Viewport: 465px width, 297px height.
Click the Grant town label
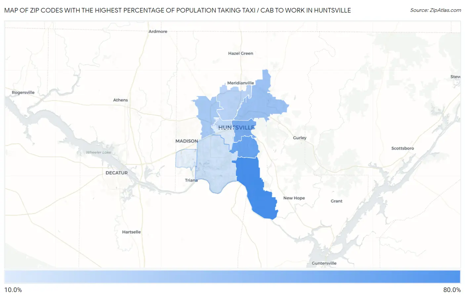click(x=336, y=201)
